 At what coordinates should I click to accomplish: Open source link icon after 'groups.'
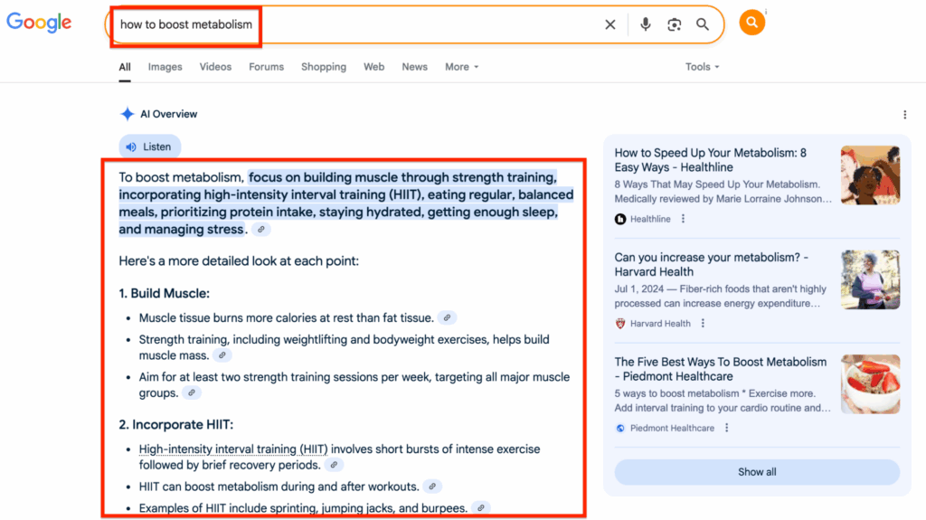tap(192, 392)
